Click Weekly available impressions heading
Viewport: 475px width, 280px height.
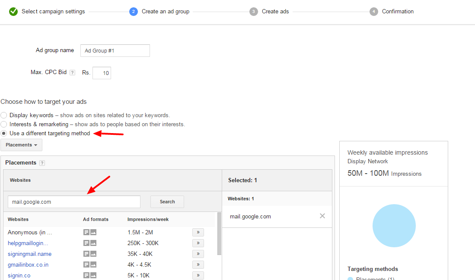tap(388, 152)
